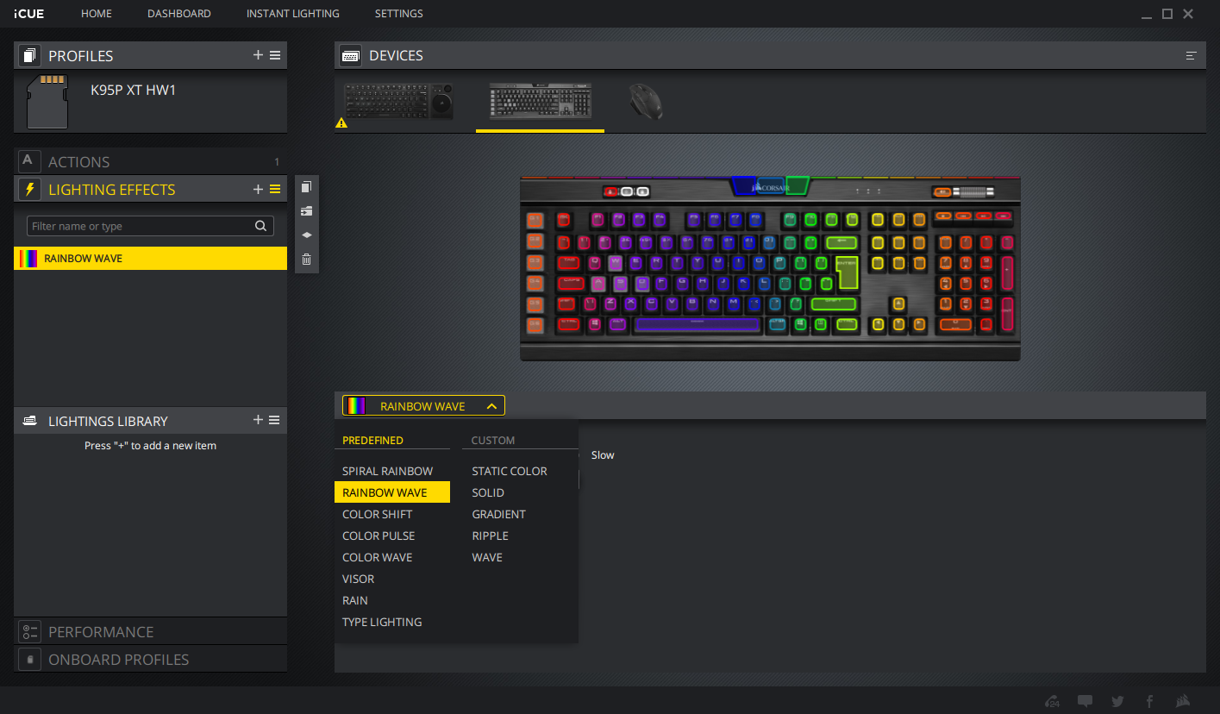
Task: Click the Lighting Effects lightning bolt icon
Action: [x=30, y=190]
